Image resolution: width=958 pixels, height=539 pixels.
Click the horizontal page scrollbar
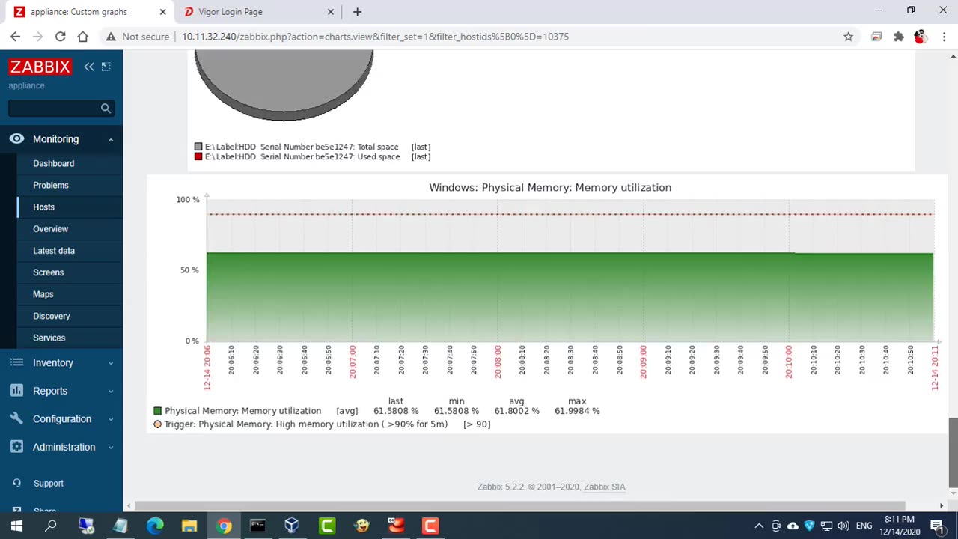520,506
